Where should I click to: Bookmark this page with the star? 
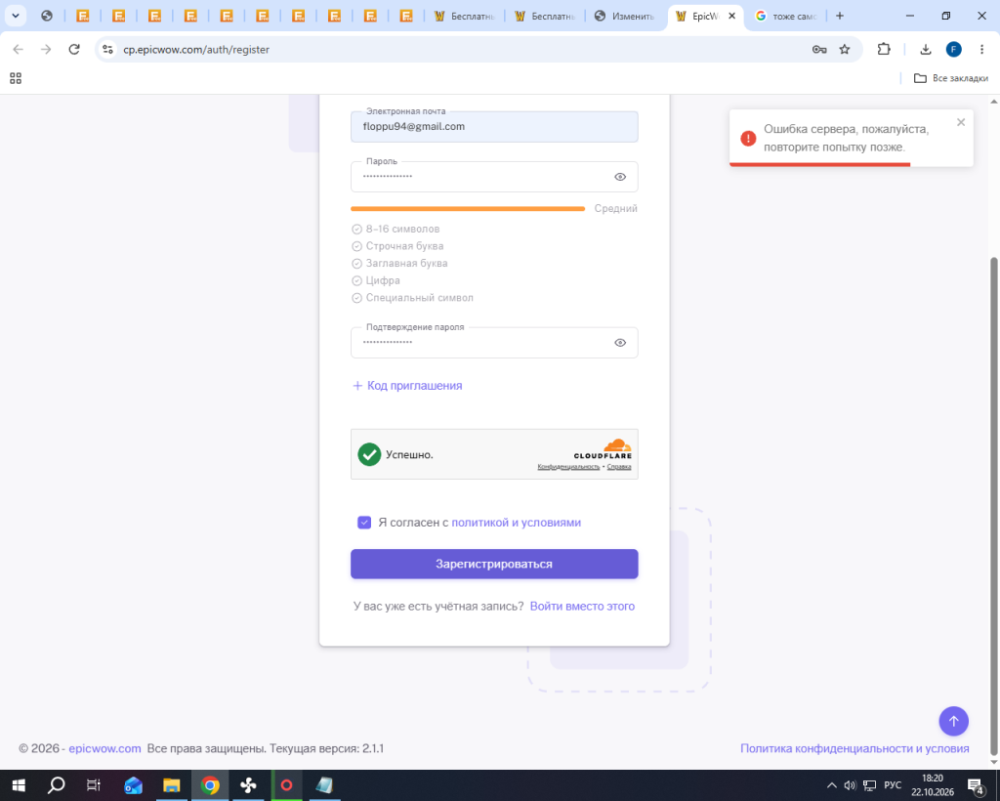(x=845, y=49)
